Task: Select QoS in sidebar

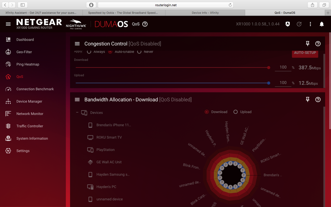Action: coord(20,77)
